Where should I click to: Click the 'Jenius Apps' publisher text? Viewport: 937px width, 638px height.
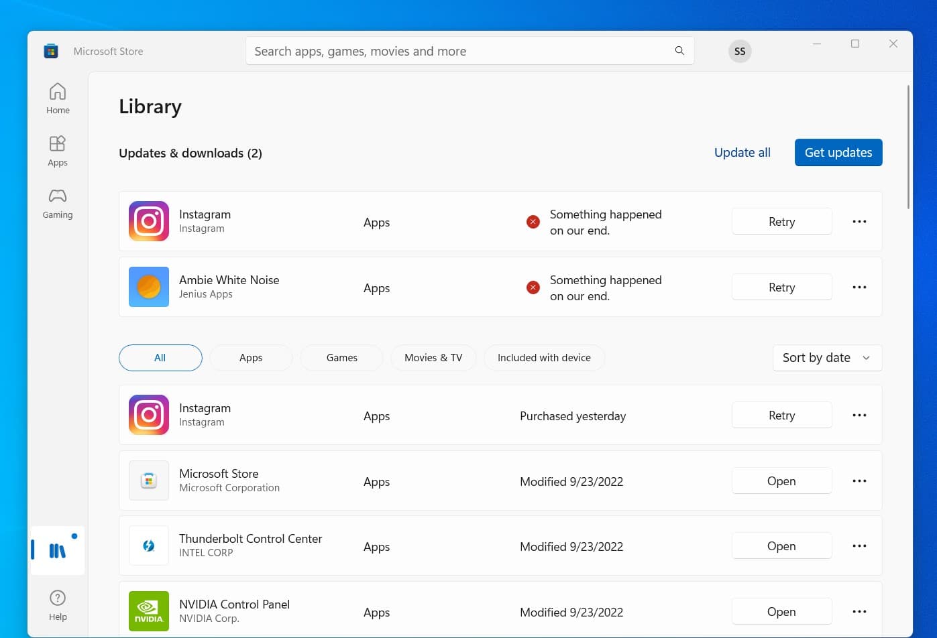[206, 294]
